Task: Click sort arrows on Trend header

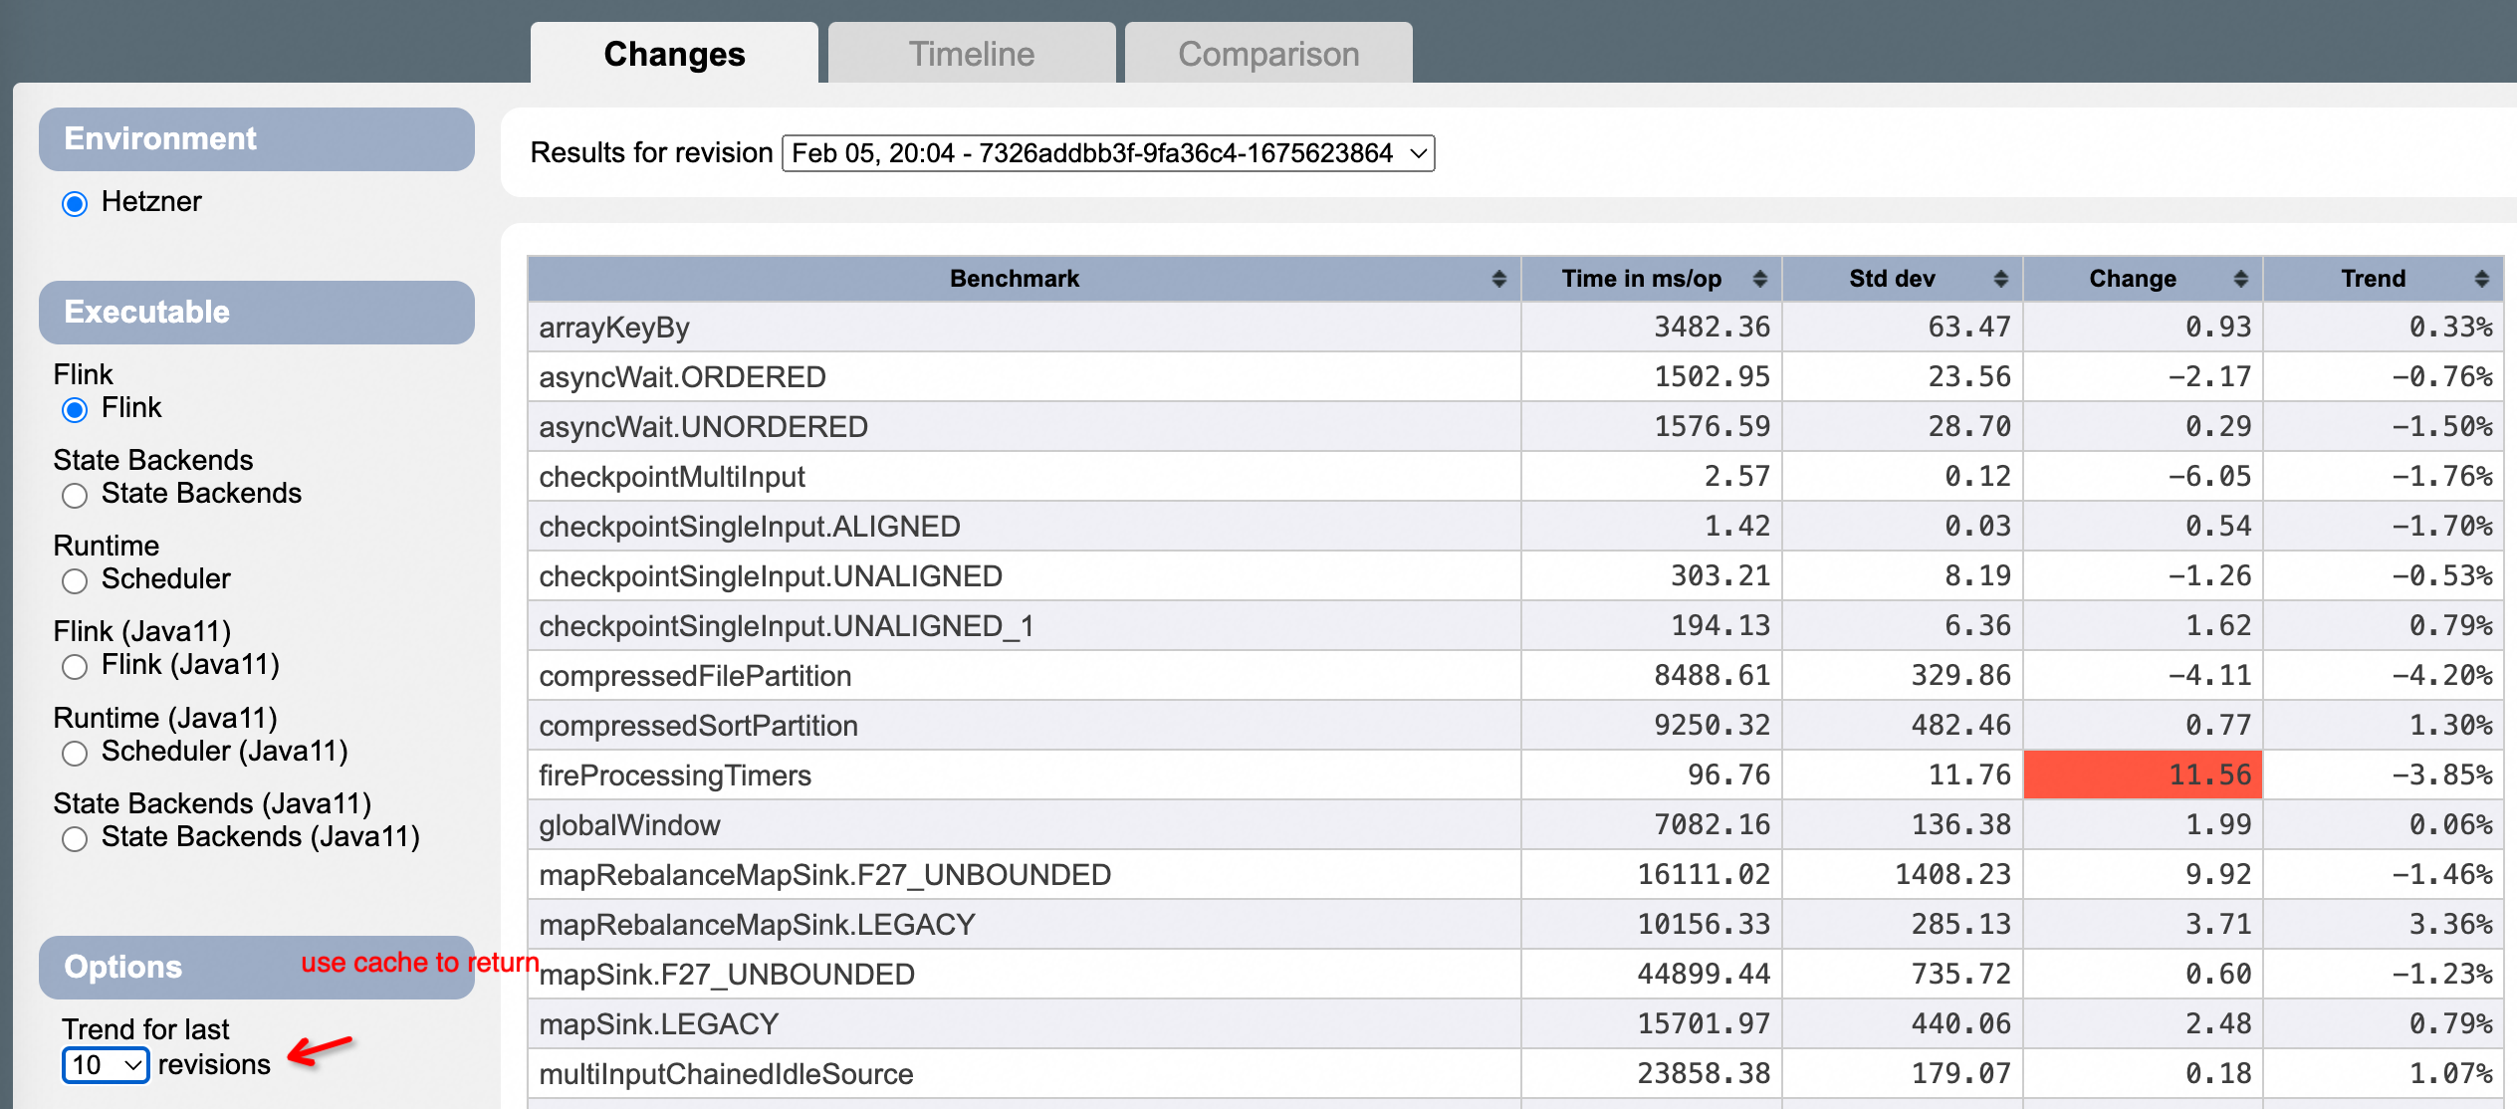Action: coord(2481,279)
